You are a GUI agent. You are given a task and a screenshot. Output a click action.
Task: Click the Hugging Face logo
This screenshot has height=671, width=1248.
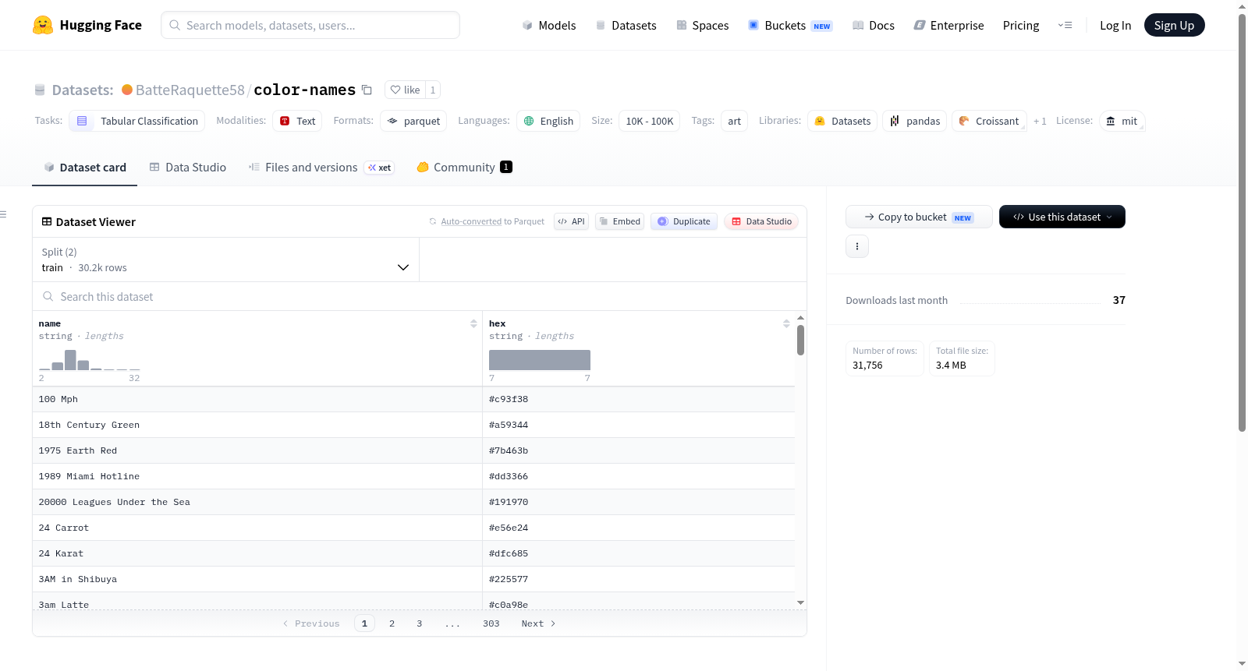coord(87,25)
